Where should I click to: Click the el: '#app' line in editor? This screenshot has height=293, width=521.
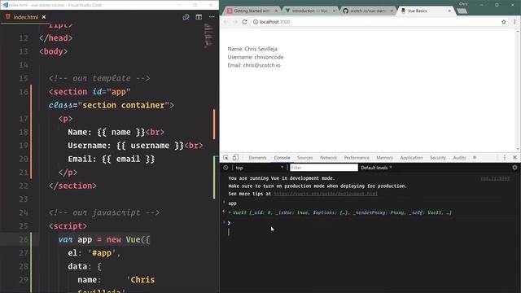pyautogui.click(x=94, y=253)
